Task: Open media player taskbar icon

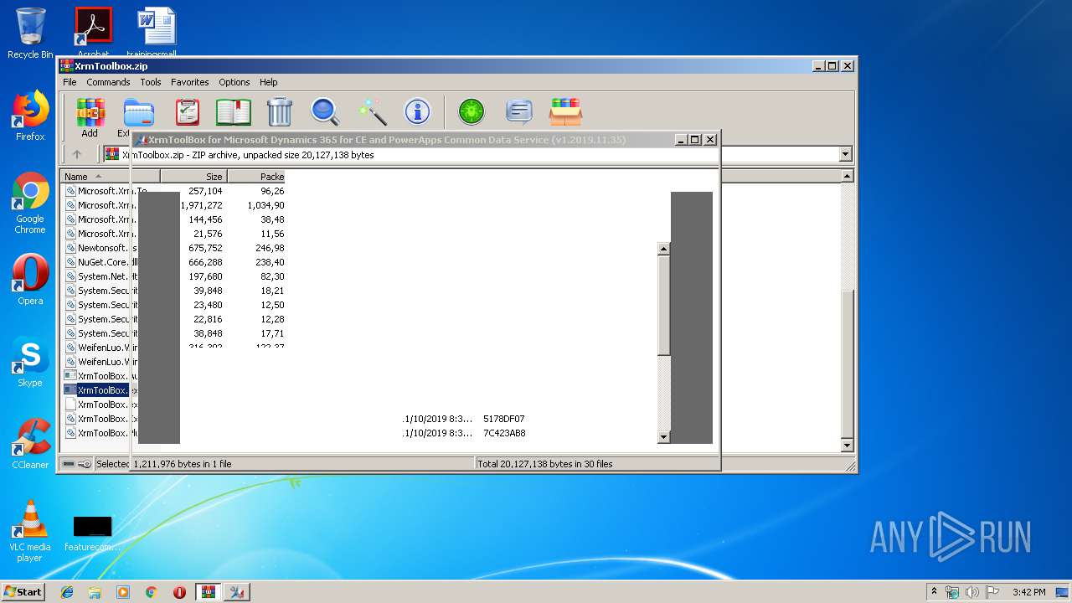Action: click(x=123, y=592)
